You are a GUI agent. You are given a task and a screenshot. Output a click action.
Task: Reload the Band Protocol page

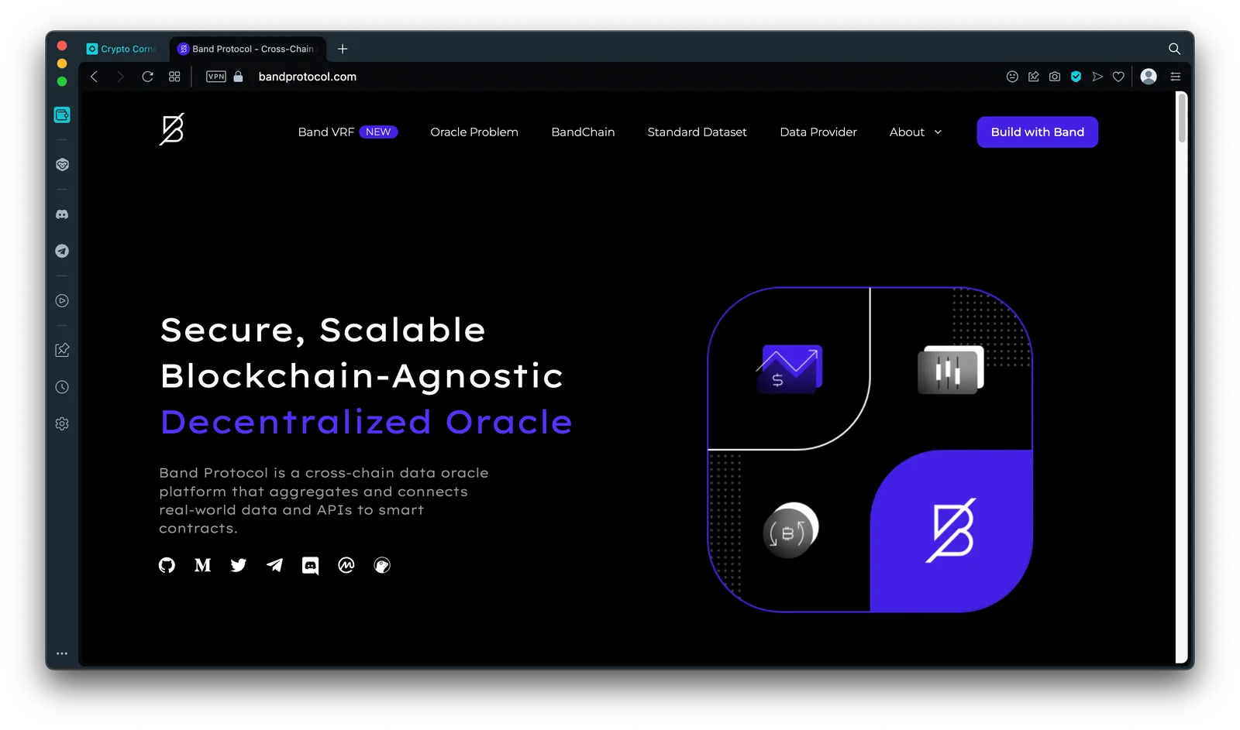147,77
